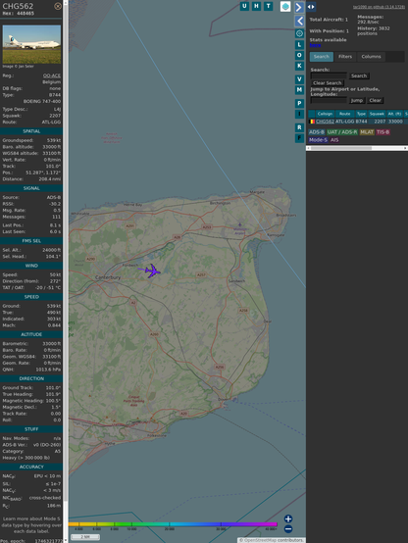This screenshot has width=408, height=543.
Task: Zoom in with the plus button
Action: pyautogui.click(x=288, y=518)
